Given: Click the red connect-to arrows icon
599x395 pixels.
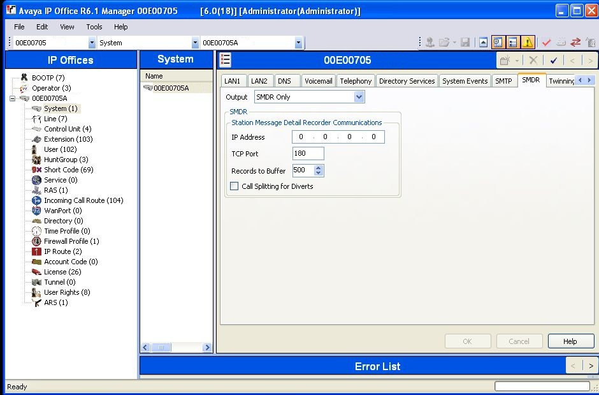Looking at the screenshot, I should 575,43.
